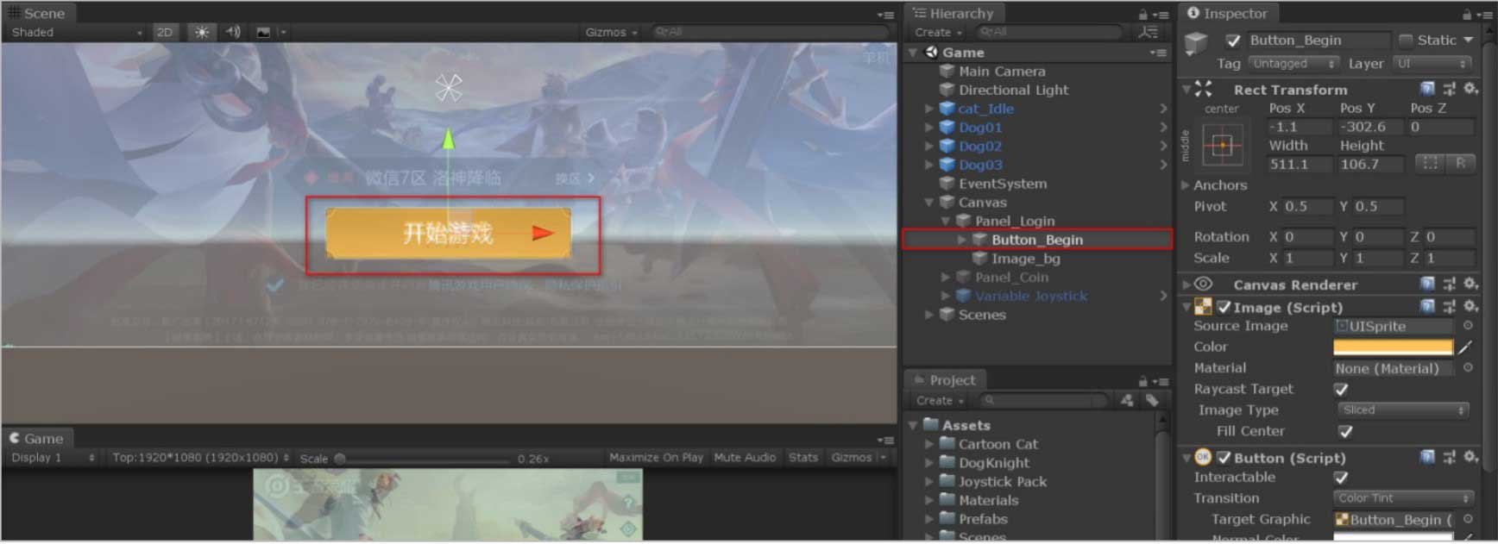The width and height of the screenshot is (1498, 544).
Task: Select the orange 开始游戏 button in Scene
Action: [x=448, y=233]
